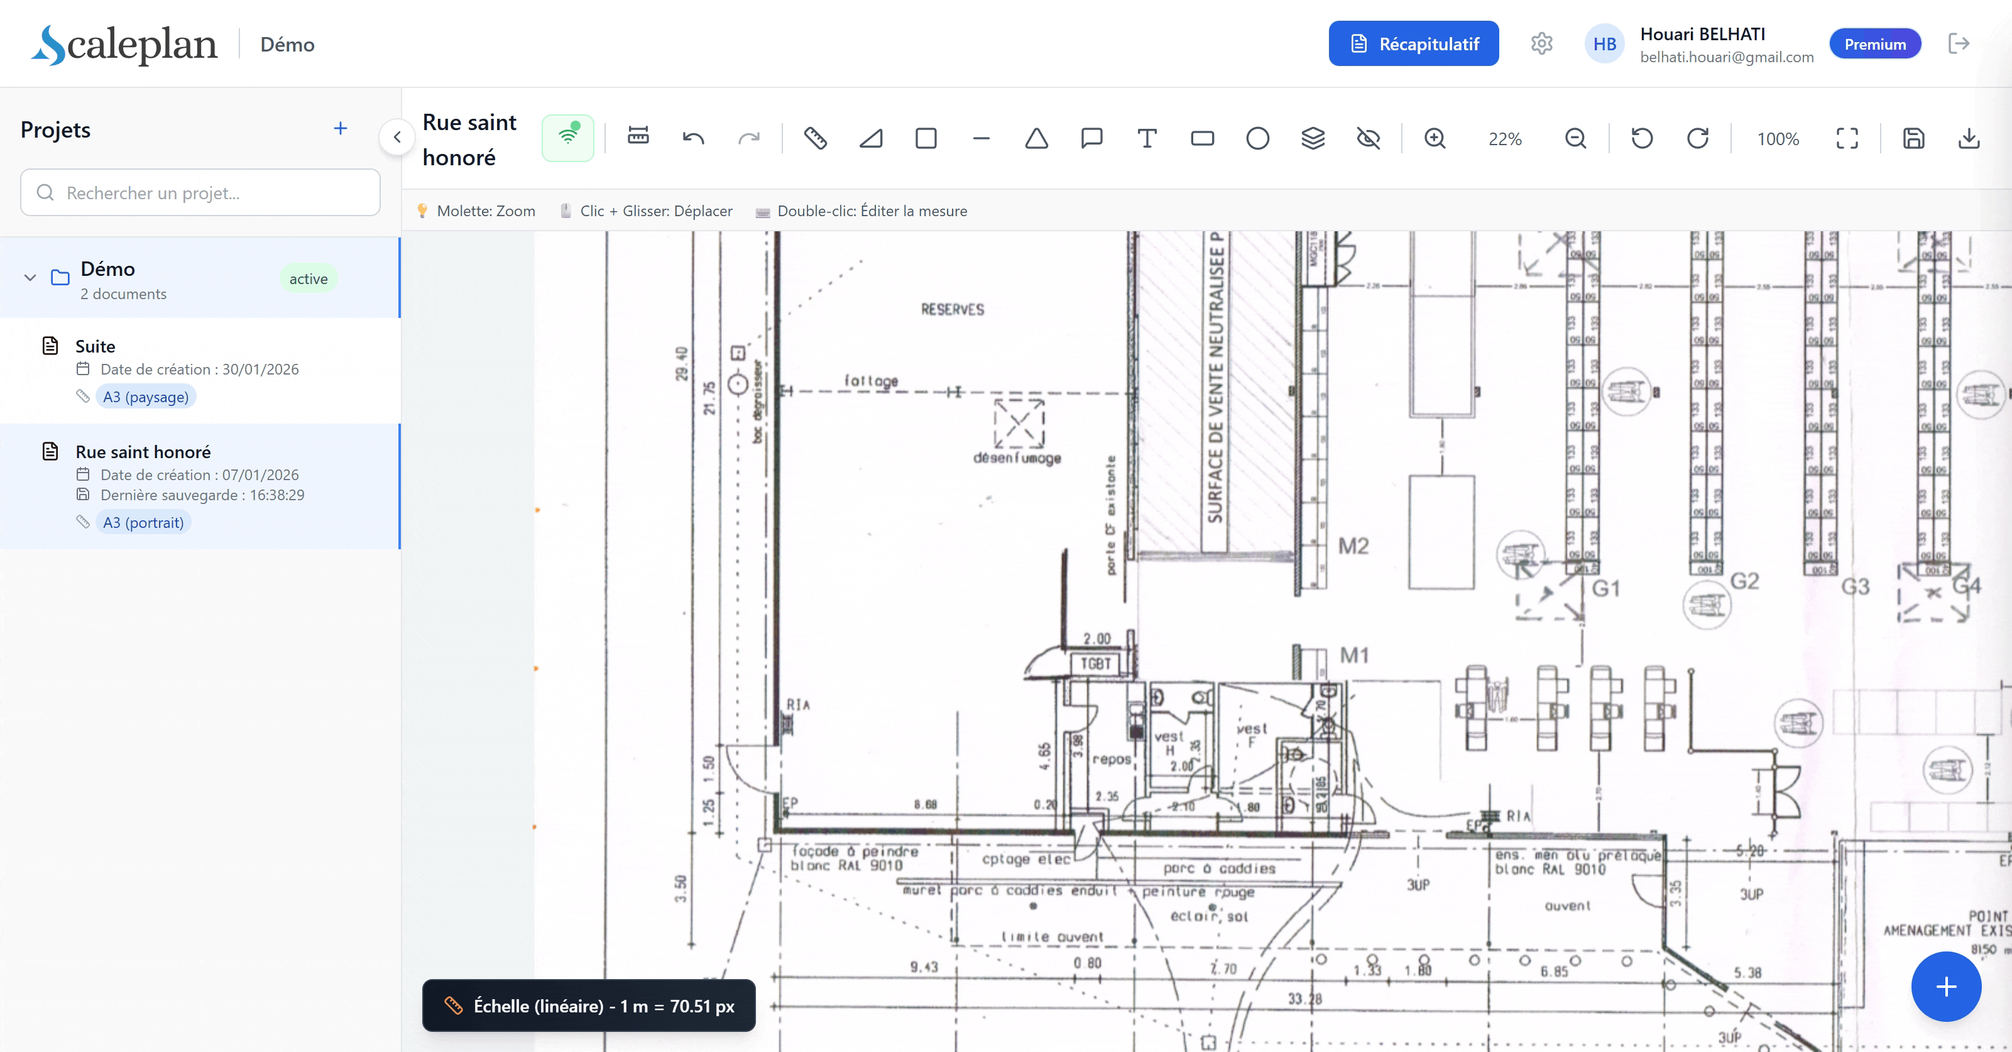Image resolution: width=2012 pixels, height=1052 pixels.
Task: Select the Rue saint honoré document
Action: tap(143, 451)
